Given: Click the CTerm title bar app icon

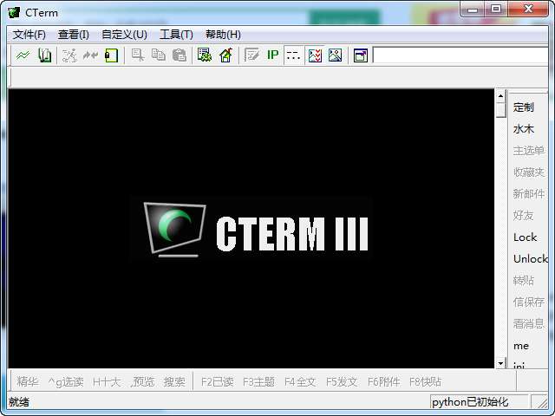Looking at the screenshot, I should pyautogui.click(x=14, y=12).
